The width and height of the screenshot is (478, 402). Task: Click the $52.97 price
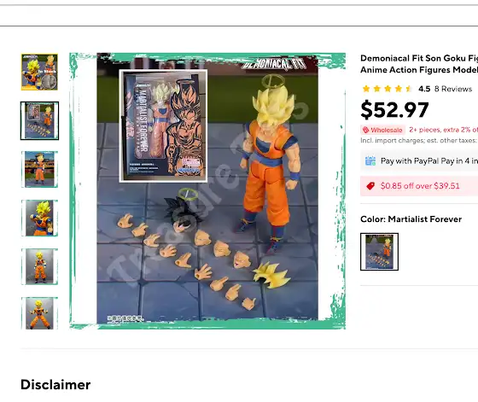pos(394,110)
